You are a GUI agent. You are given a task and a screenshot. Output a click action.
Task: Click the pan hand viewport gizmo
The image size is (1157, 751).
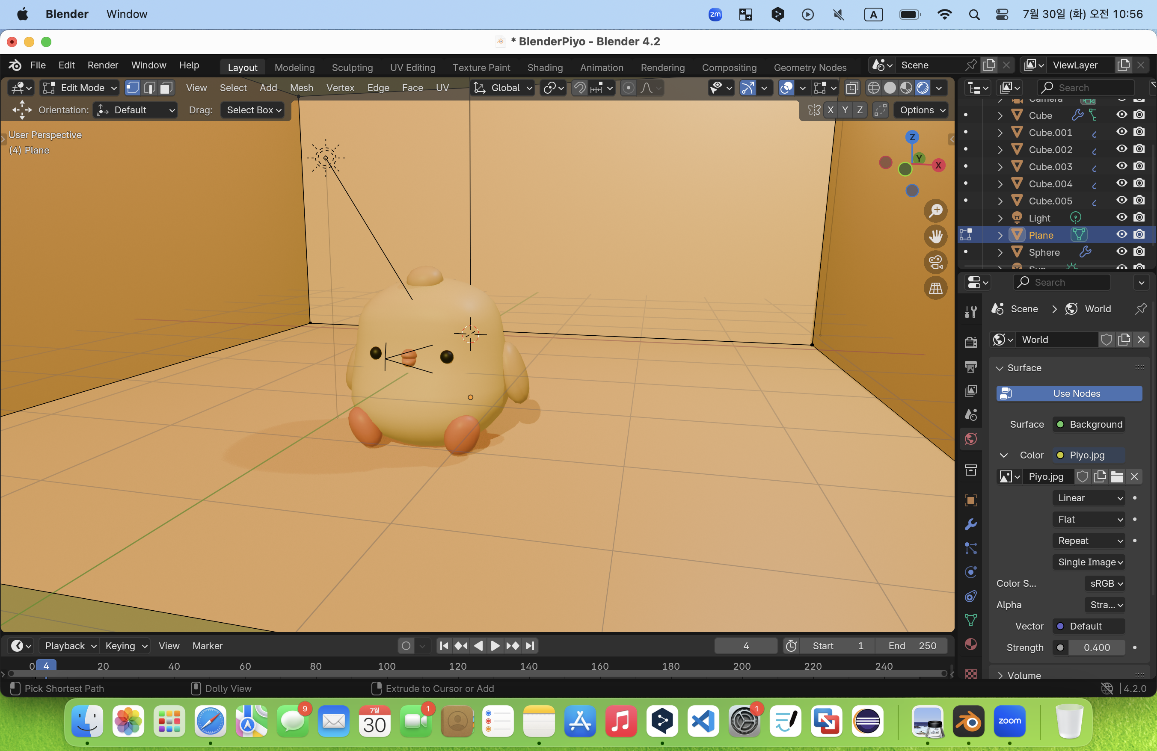click(935, 237)
